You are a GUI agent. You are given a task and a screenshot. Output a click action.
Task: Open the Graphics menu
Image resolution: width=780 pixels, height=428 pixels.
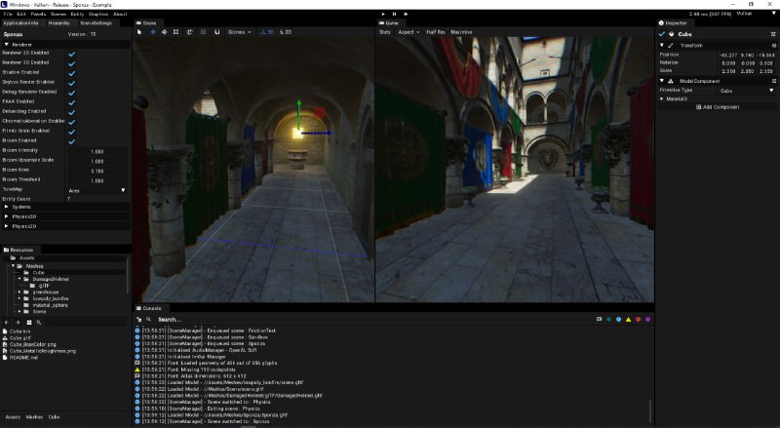coord(98,14)
